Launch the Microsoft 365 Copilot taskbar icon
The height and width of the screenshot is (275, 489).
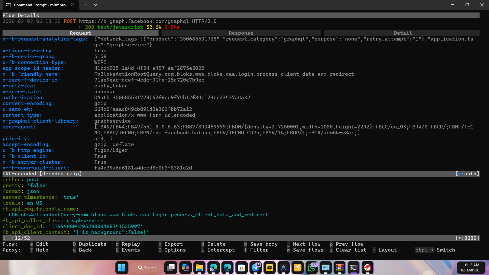pos(185,268)
